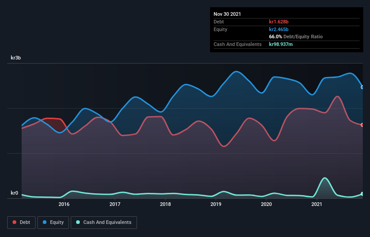Toggle the Debt series legend button
The image size is (370, 237).
pyautogui.click(x=22, y=223)
